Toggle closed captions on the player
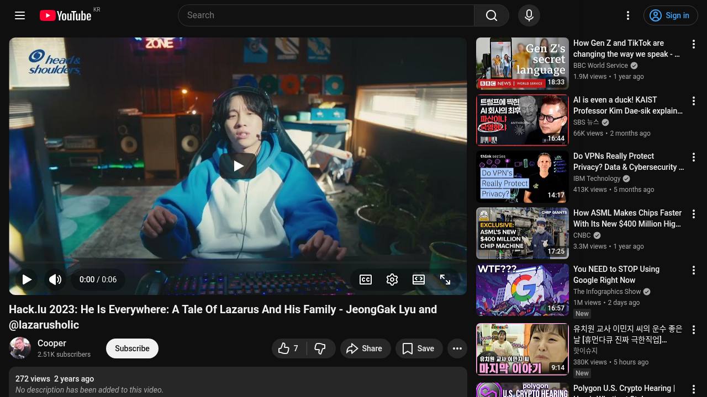Image resolution: width=707 pixels, height=397 pixels. (x=366, y=280)
